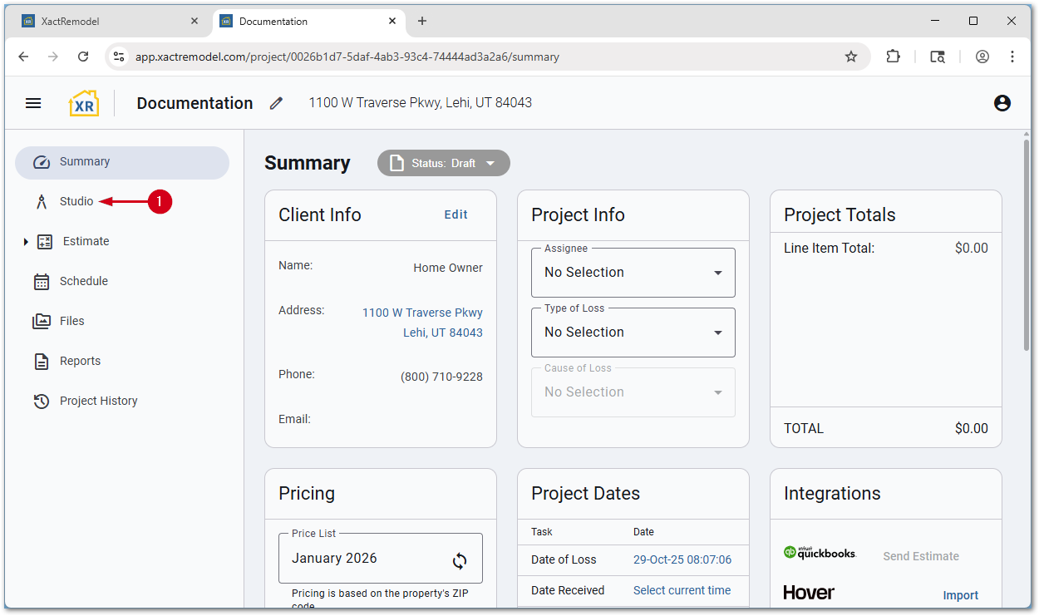The image size is (1039, 616).
Task: Open the Schedule calendar section
Action: (x=83, y=281)
